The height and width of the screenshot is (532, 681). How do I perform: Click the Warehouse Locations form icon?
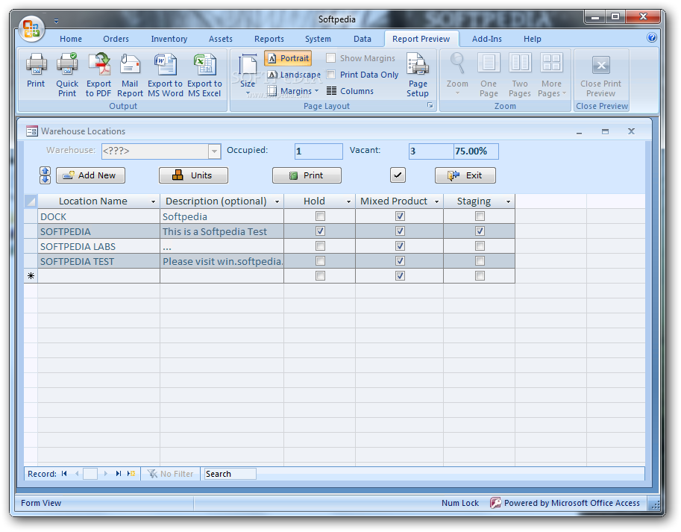click(x=32, y=131)
